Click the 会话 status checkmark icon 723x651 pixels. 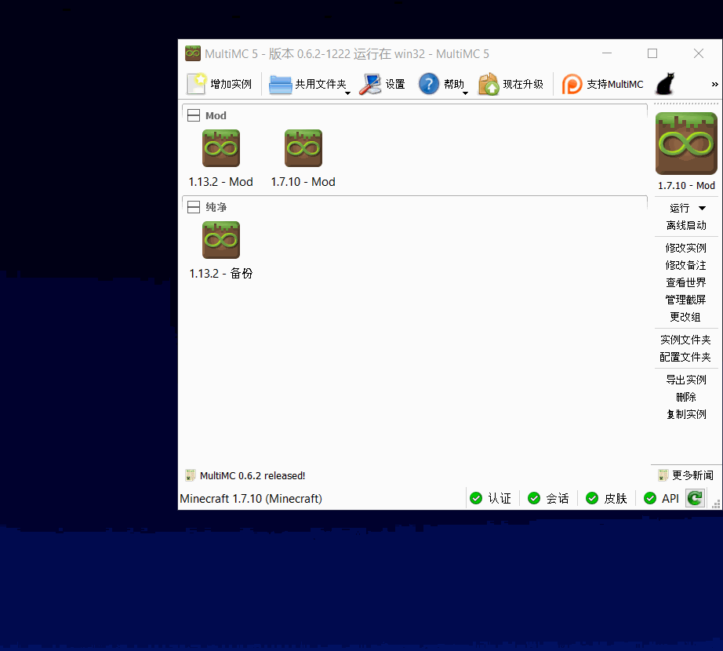(534, 498)
